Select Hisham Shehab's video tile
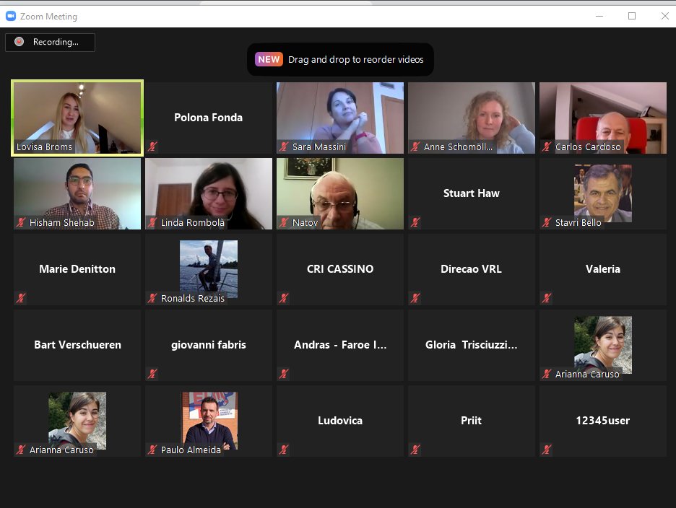 pos(77,193)
